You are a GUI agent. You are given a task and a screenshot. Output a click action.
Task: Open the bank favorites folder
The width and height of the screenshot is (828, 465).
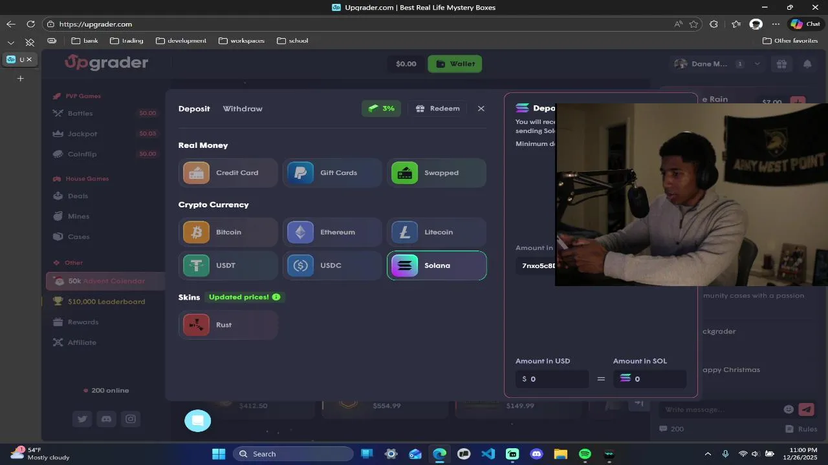point(85,41)
